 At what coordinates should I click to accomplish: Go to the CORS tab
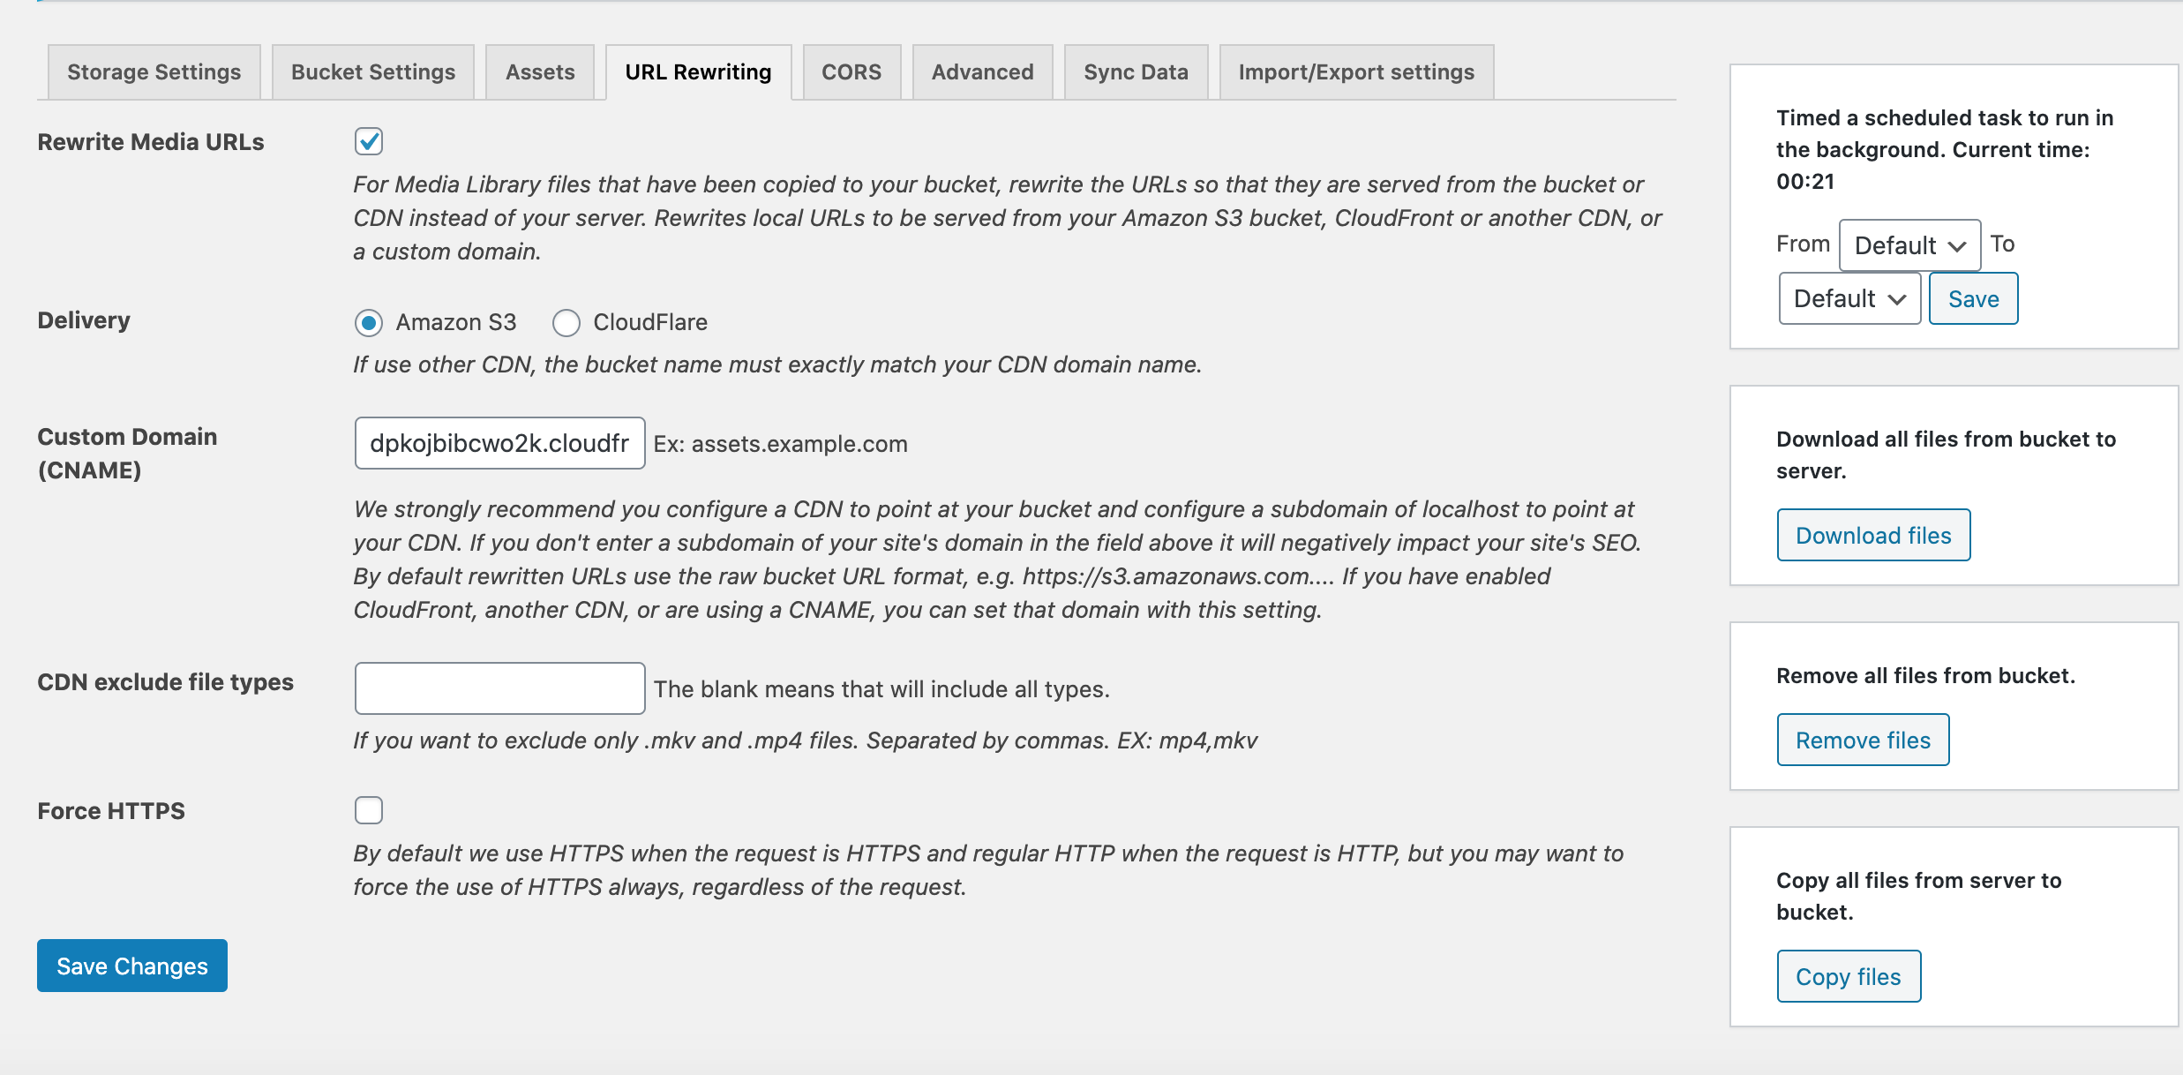point(851,72)
